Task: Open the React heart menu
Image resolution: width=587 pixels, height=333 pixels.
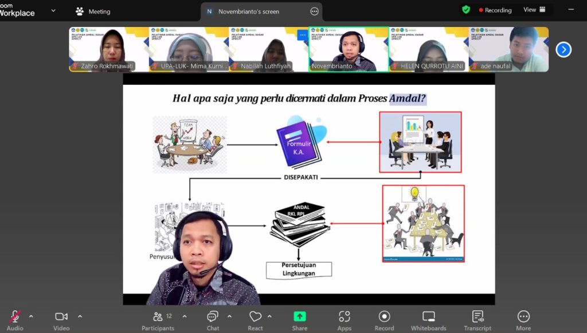Action: [255, 320]
